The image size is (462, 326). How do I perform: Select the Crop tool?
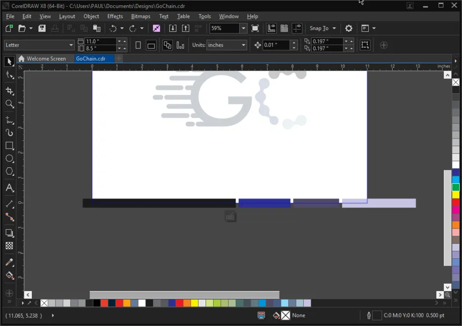pyautogui.click(x=9, y=91)
